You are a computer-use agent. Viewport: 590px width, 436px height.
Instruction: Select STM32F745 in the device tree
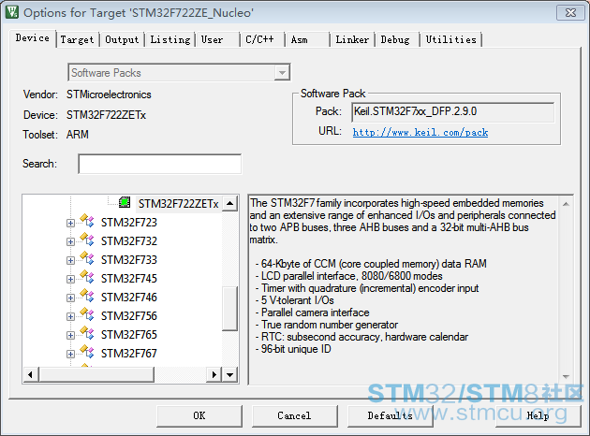(129, 279)
